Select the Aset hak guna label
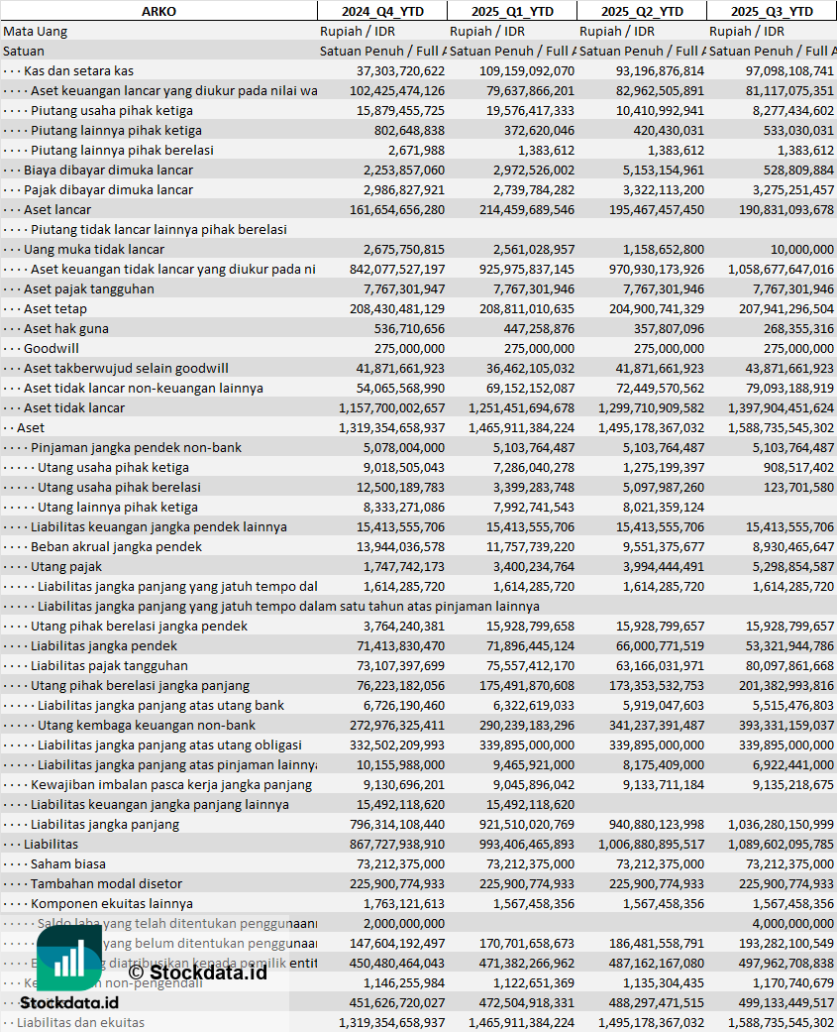Screen dimensions: 837x1032 (66, 328)
